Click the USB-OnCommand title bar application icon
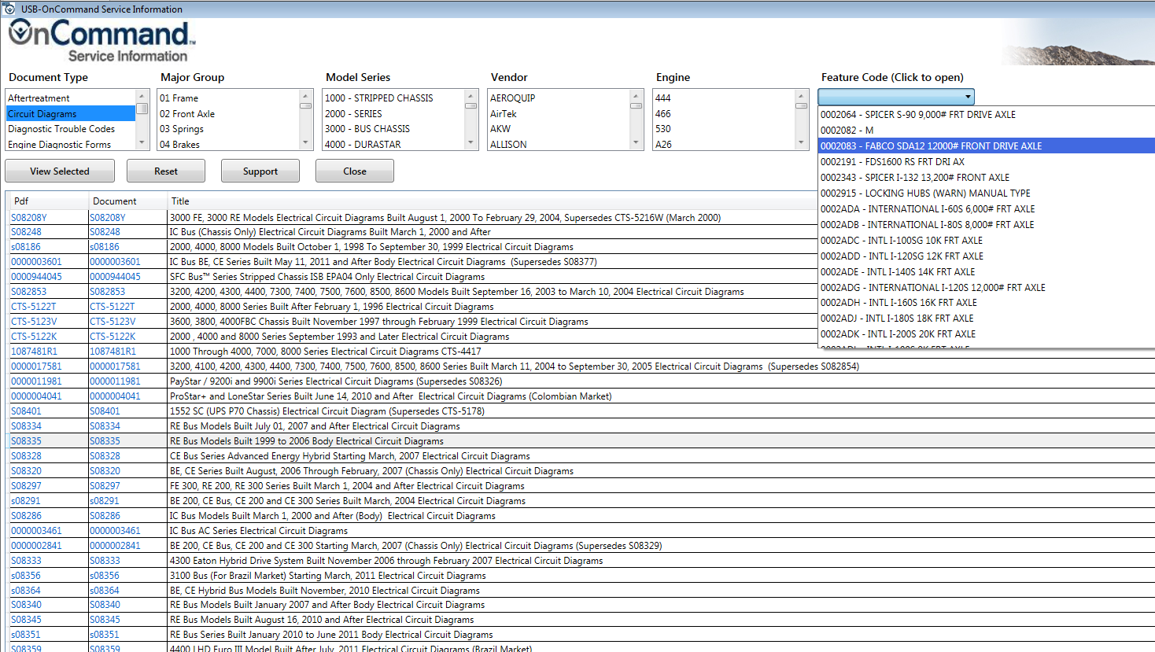Screen dimensions: 1155x652 9,9
